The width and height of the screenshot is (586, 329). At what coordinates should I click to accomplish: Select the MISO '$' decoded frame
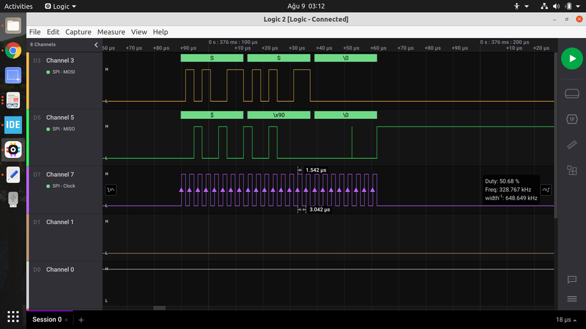click(x=212, y=115)
